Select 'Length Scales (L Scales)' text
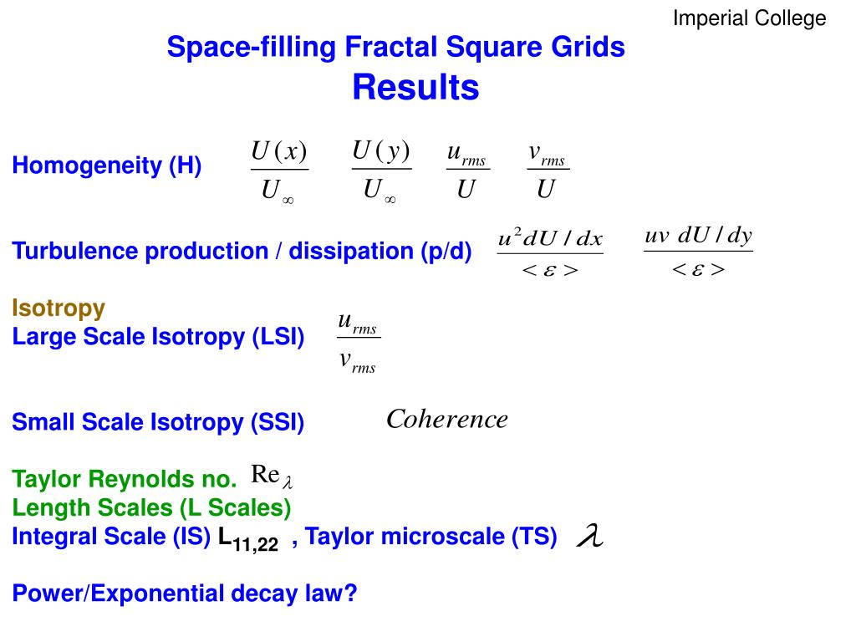This screenshot has height=642, width=856. click(x=152, y=507)
